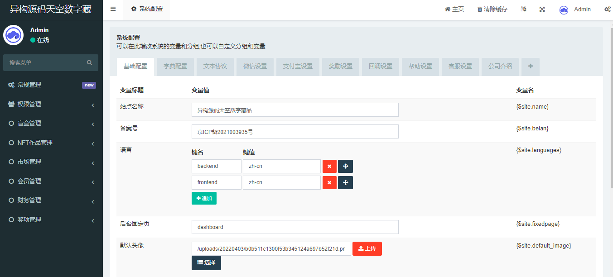Expand 权限管理 sidebar menu
Viewport: 613px width, 277px height.
click(51, 104)
